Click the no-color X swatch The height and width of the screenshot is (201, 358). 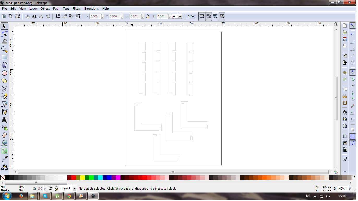pos(3,178)
